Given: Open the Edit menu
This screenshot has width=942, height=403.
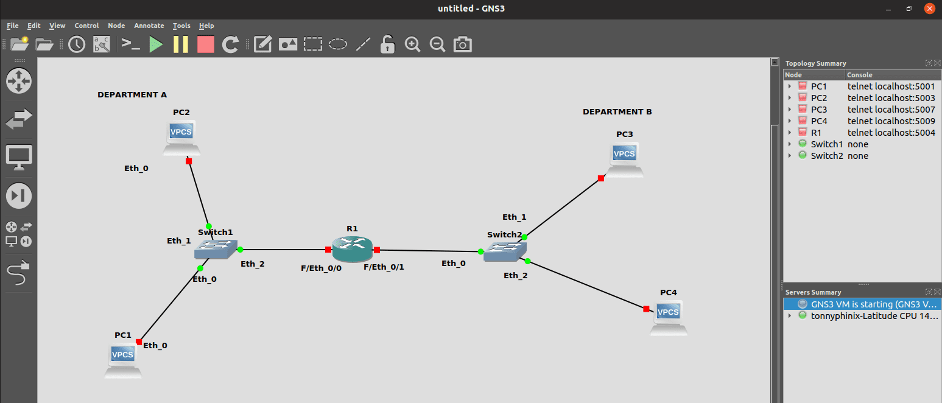Looking at the screenshot, I should tap(33, 26).
